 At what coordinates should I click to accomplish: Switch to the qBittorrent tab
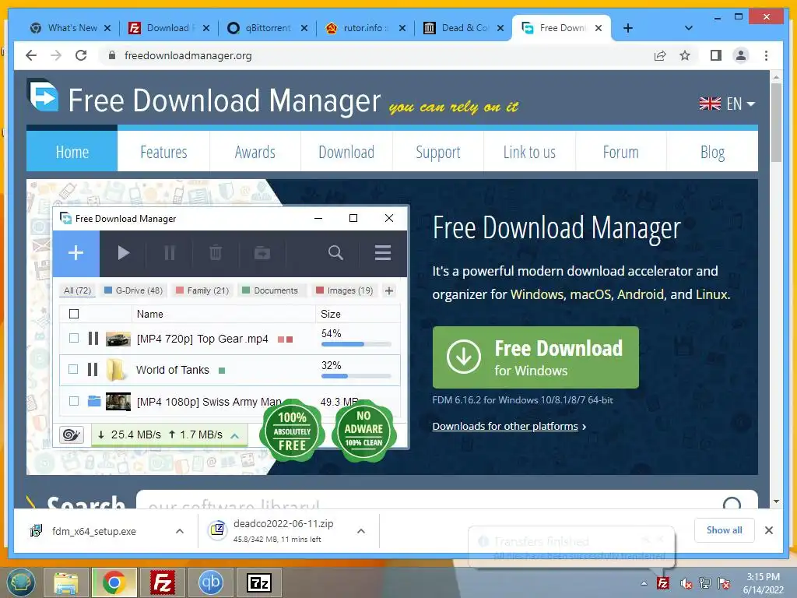coord(268,28)
